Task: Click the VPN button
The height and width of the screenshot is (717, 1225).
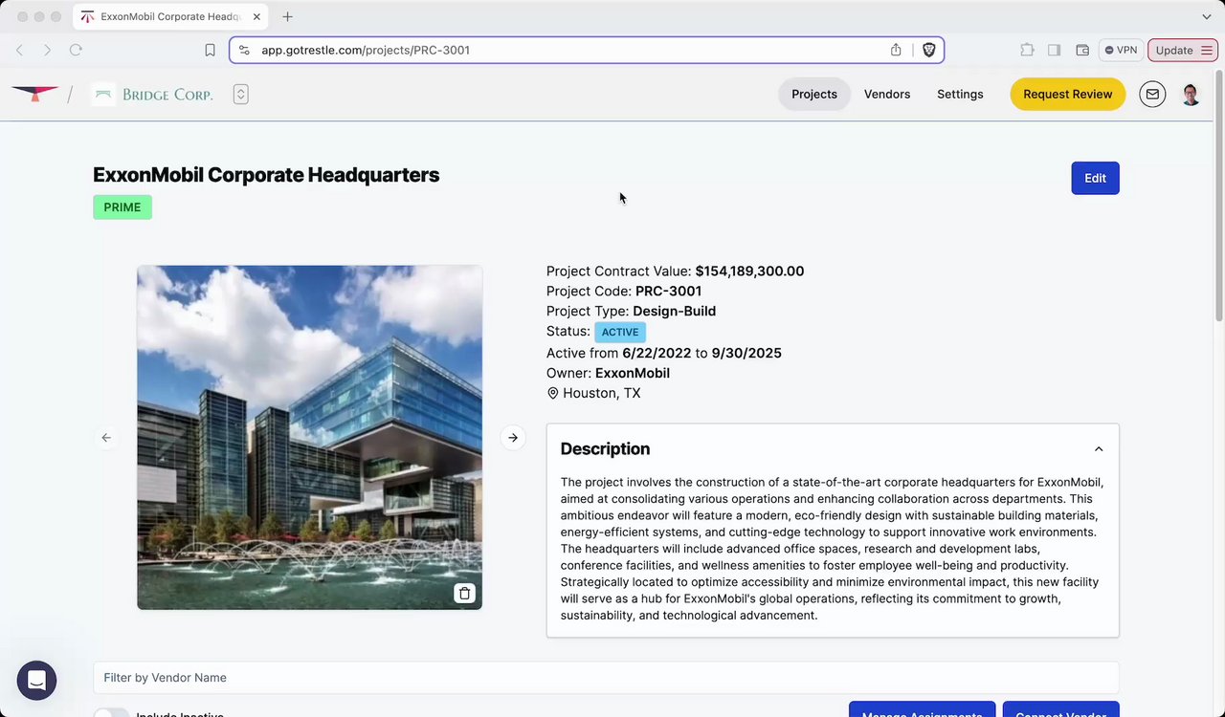Action: point(1121,50)
